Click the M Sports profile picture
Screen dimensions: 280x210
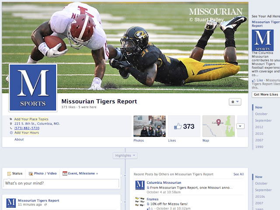(x=33, y=87)
